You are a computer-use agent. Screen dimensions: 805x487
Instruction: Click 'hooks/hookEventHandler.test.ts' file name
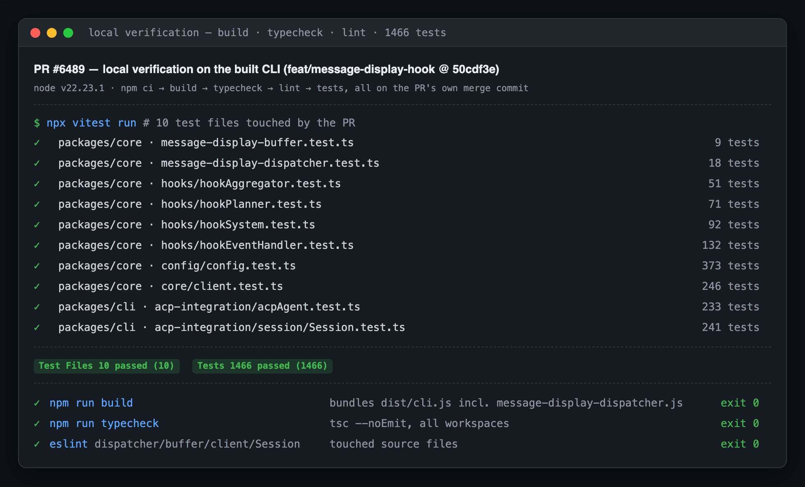(x=257, y=245)
